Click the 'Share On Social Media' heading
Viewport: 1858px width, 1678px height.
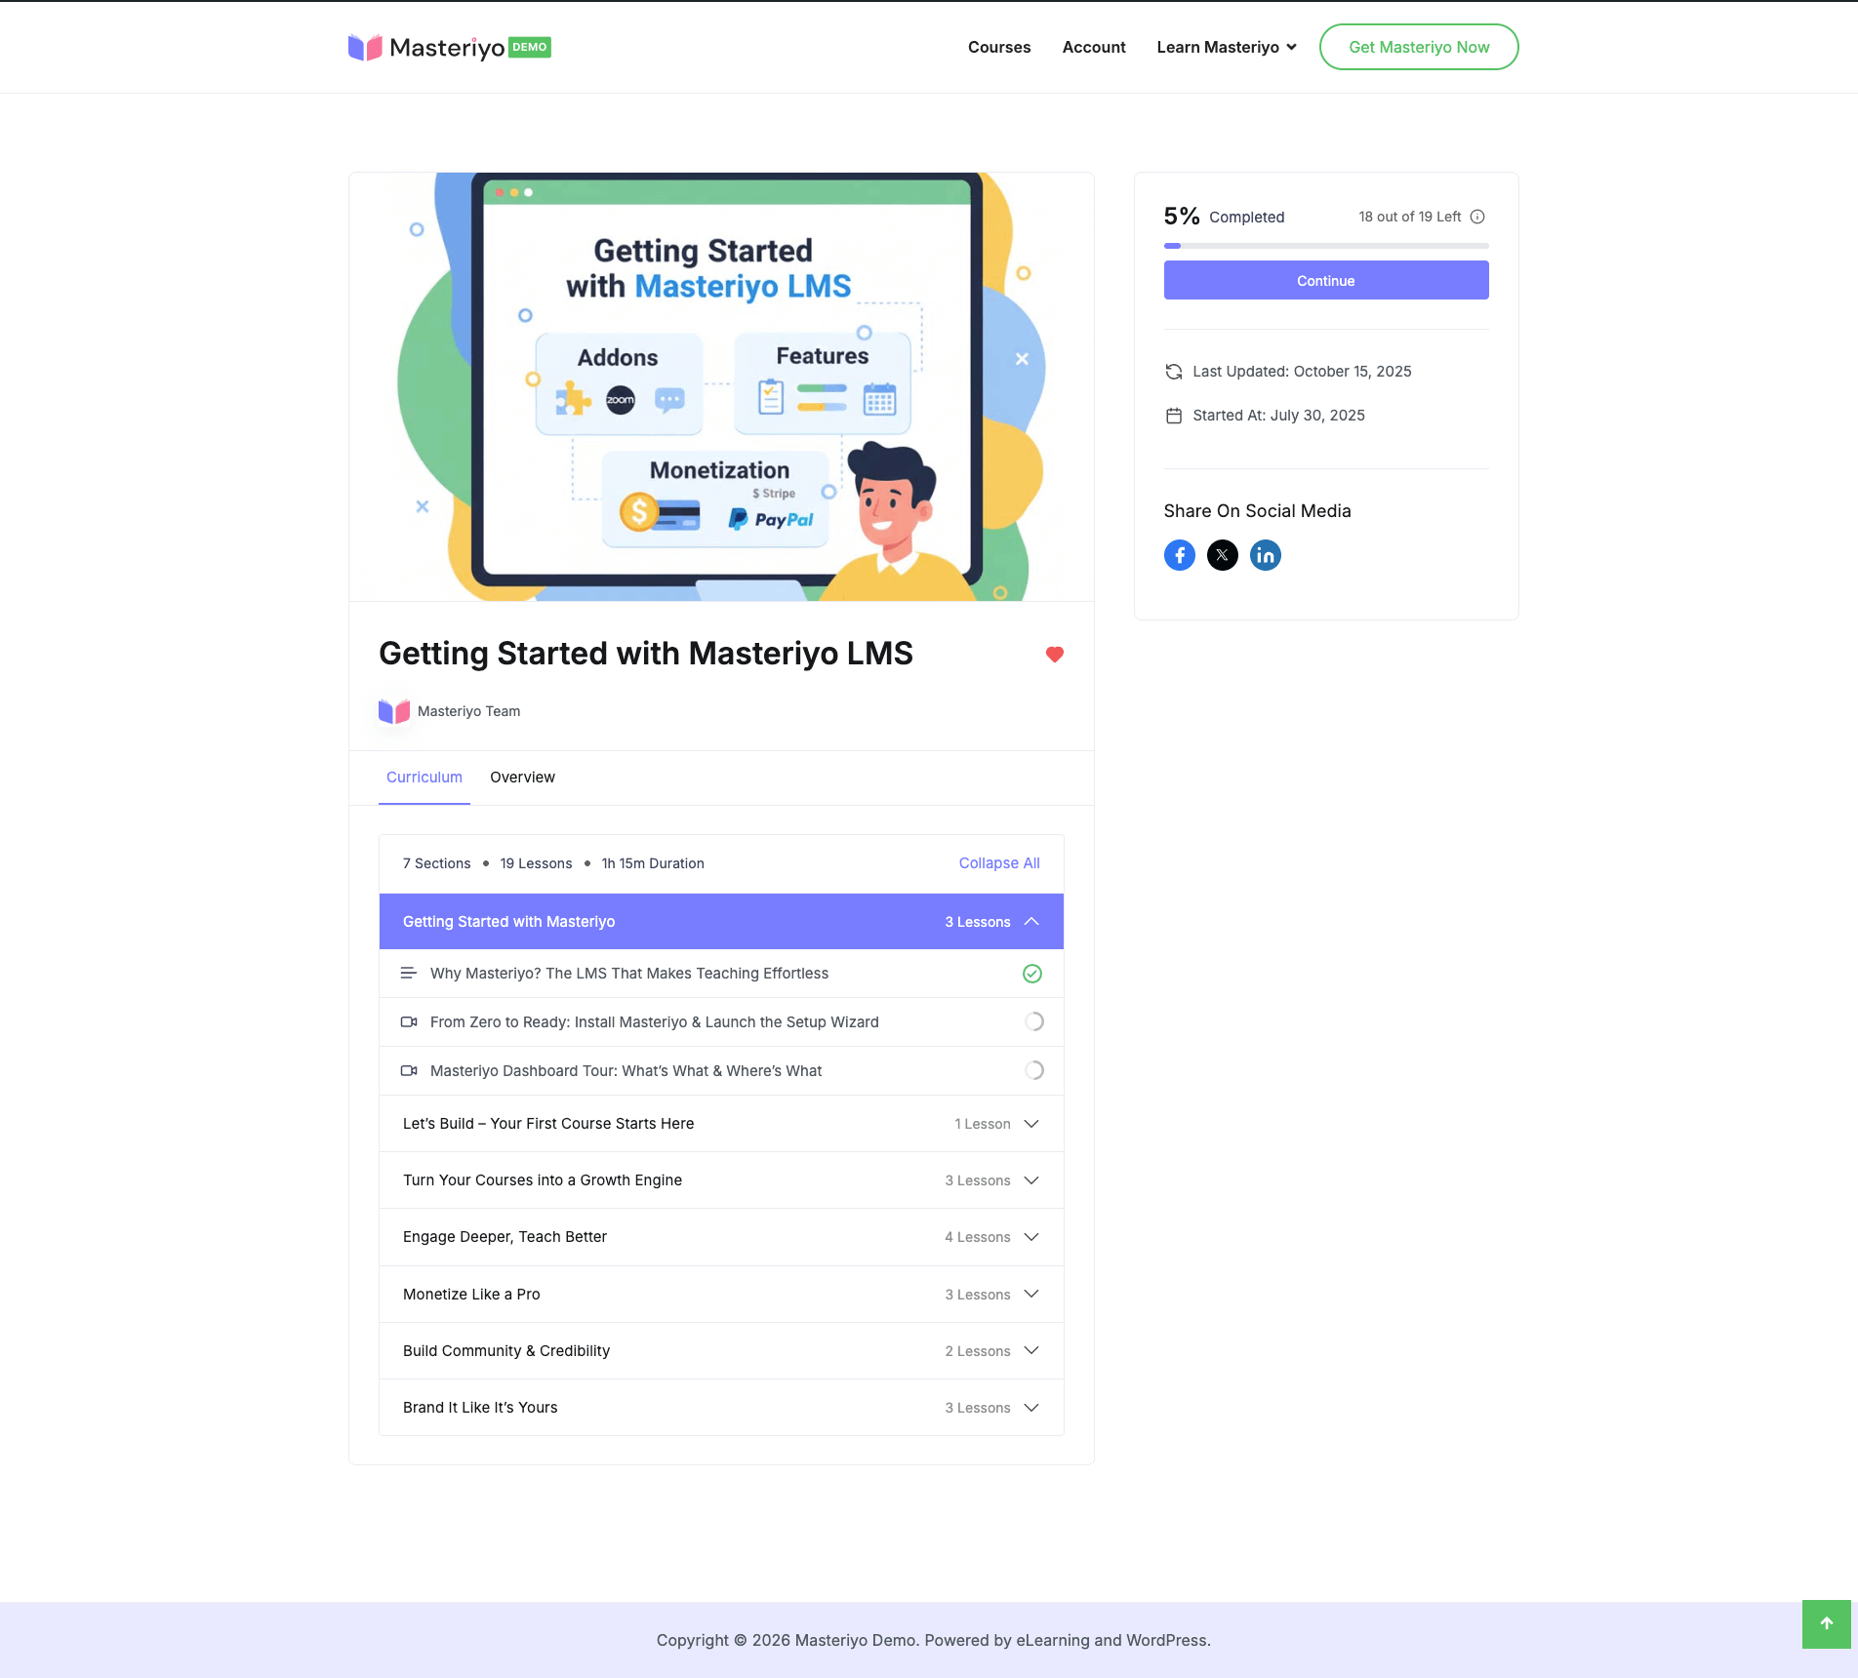click(x=1258, y=511)
